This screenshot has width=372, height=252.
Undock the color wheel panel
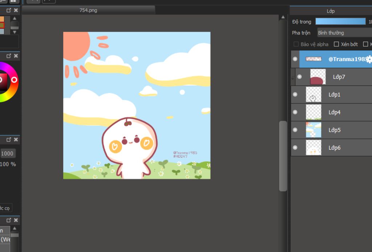pyautogui.click(x=9, y=56)
